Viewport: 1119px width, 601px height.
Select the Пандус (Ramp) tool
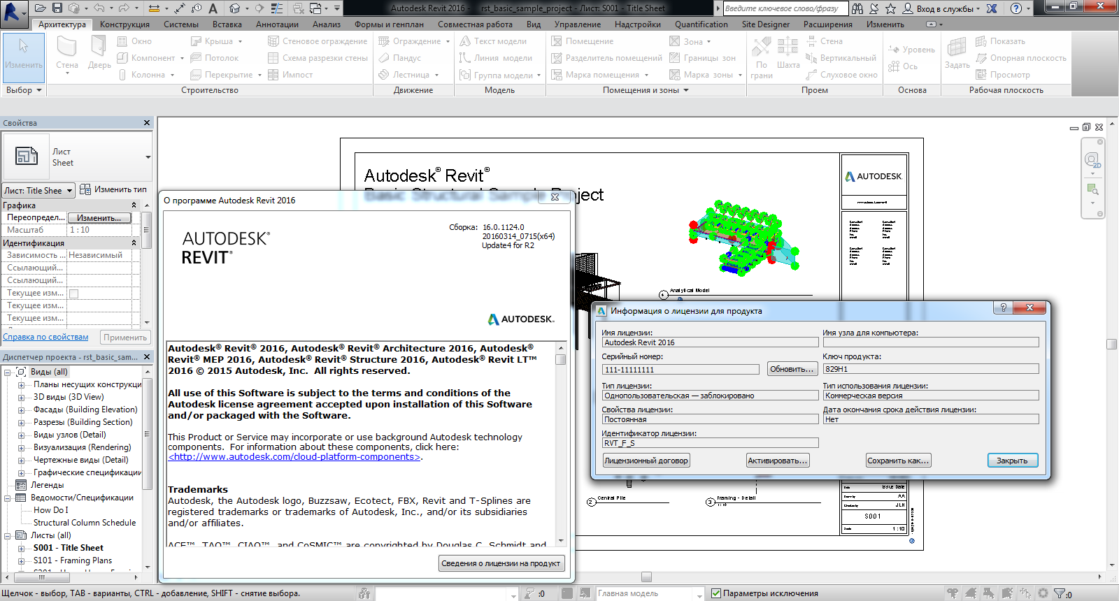click(x=399, y=58)
